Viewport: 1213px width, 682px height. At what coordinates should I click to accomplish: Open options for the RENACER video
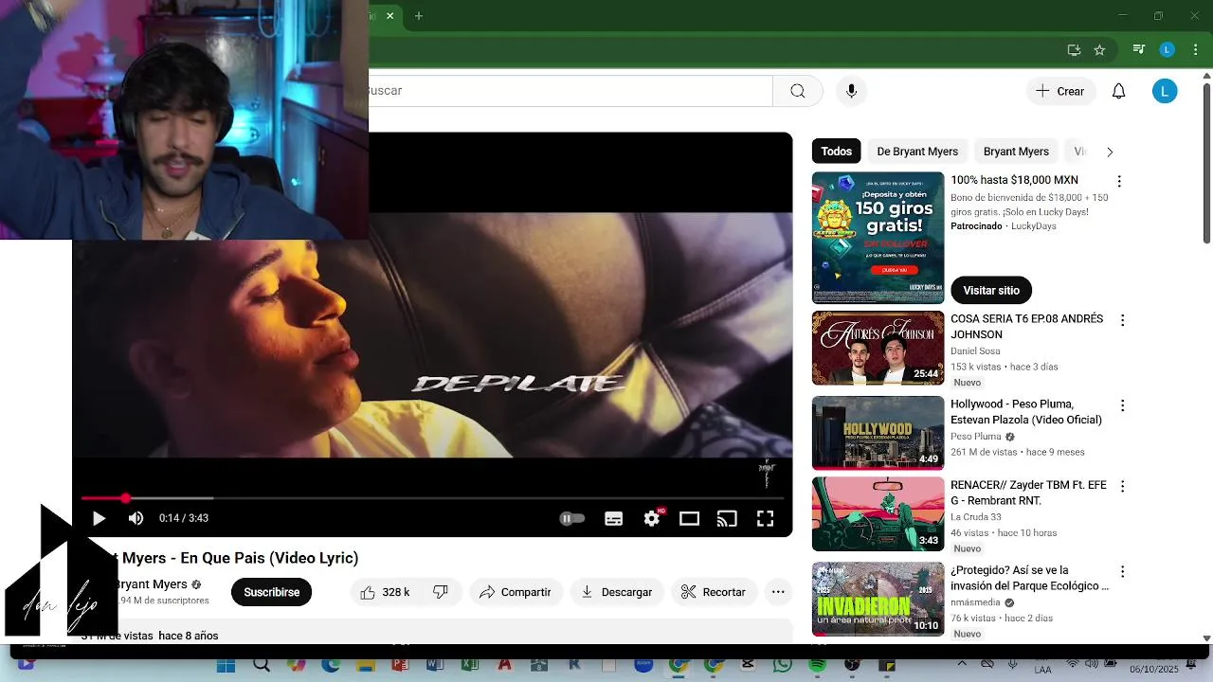click(1122, 486)
